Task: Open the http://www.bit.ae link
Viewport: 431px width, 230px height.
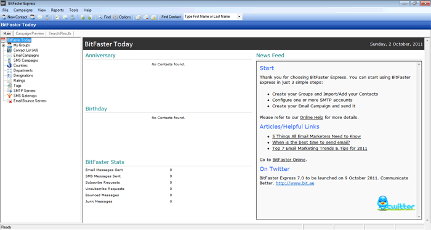Action: tap(295, 183)
